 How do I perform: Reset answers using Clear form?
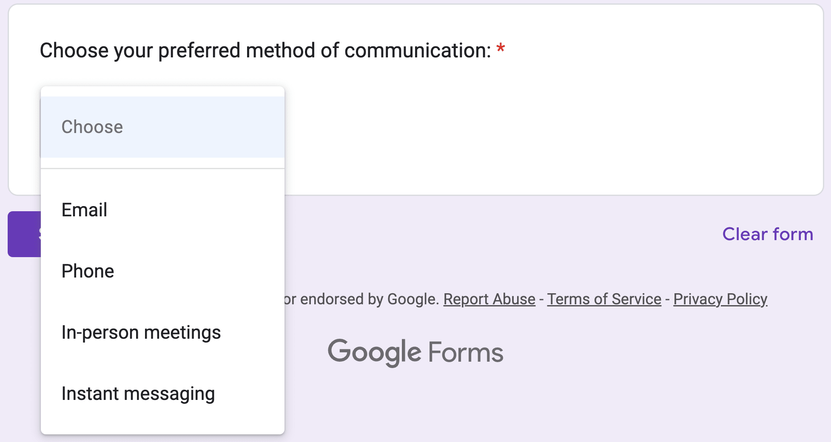pyautogui.click(x=767, y=234)
